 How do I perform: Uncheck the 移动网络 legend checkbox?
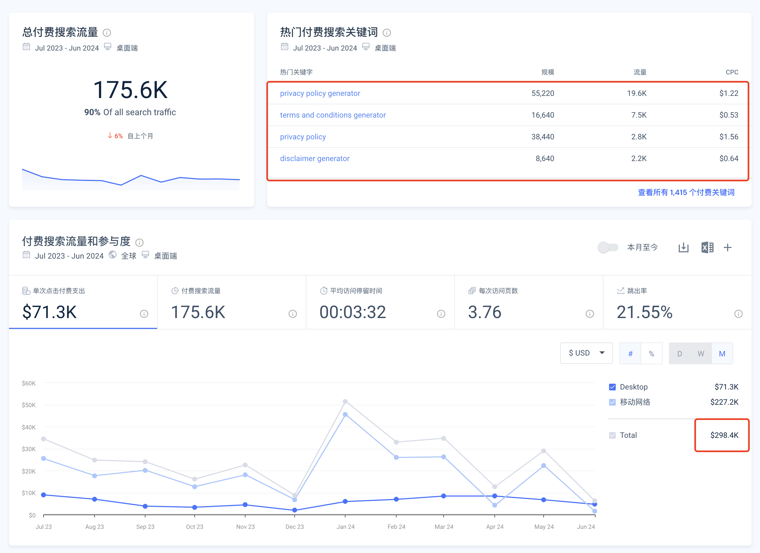coord(612,402)
